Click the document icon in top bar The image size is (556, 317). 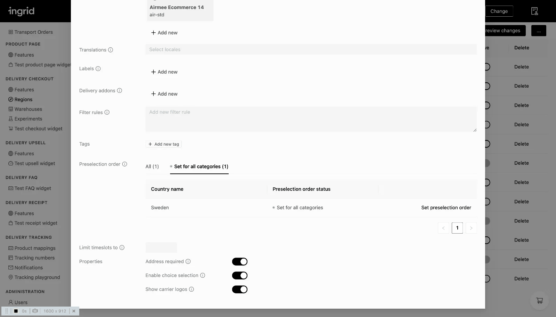(x=534, y=11)
